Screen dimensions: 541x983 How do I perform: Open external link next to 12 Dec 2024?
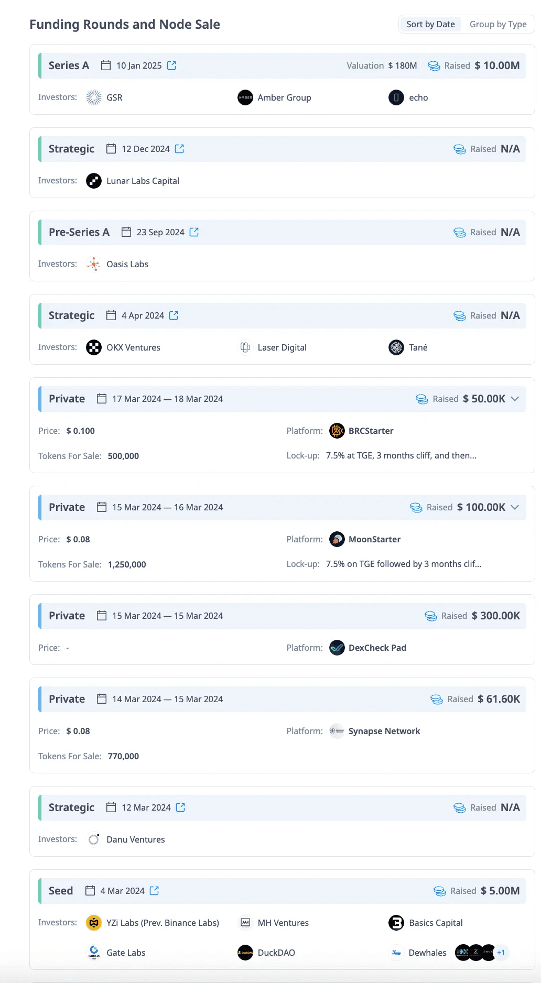point(179,149)
